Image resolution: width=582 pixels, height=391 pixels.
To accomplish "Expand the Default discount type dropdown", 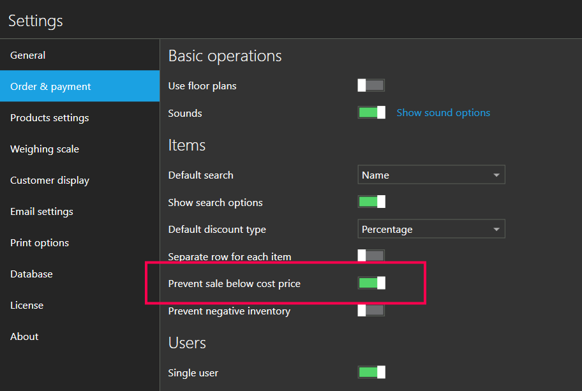I will coord(431,230).
